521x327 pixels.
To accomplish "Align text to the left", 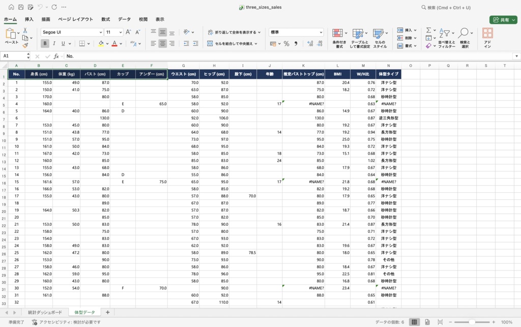I will click(x=153, y=44).
